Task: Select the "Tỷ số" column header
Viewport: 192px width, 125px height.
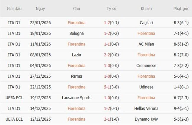Action: pos(111,9)
